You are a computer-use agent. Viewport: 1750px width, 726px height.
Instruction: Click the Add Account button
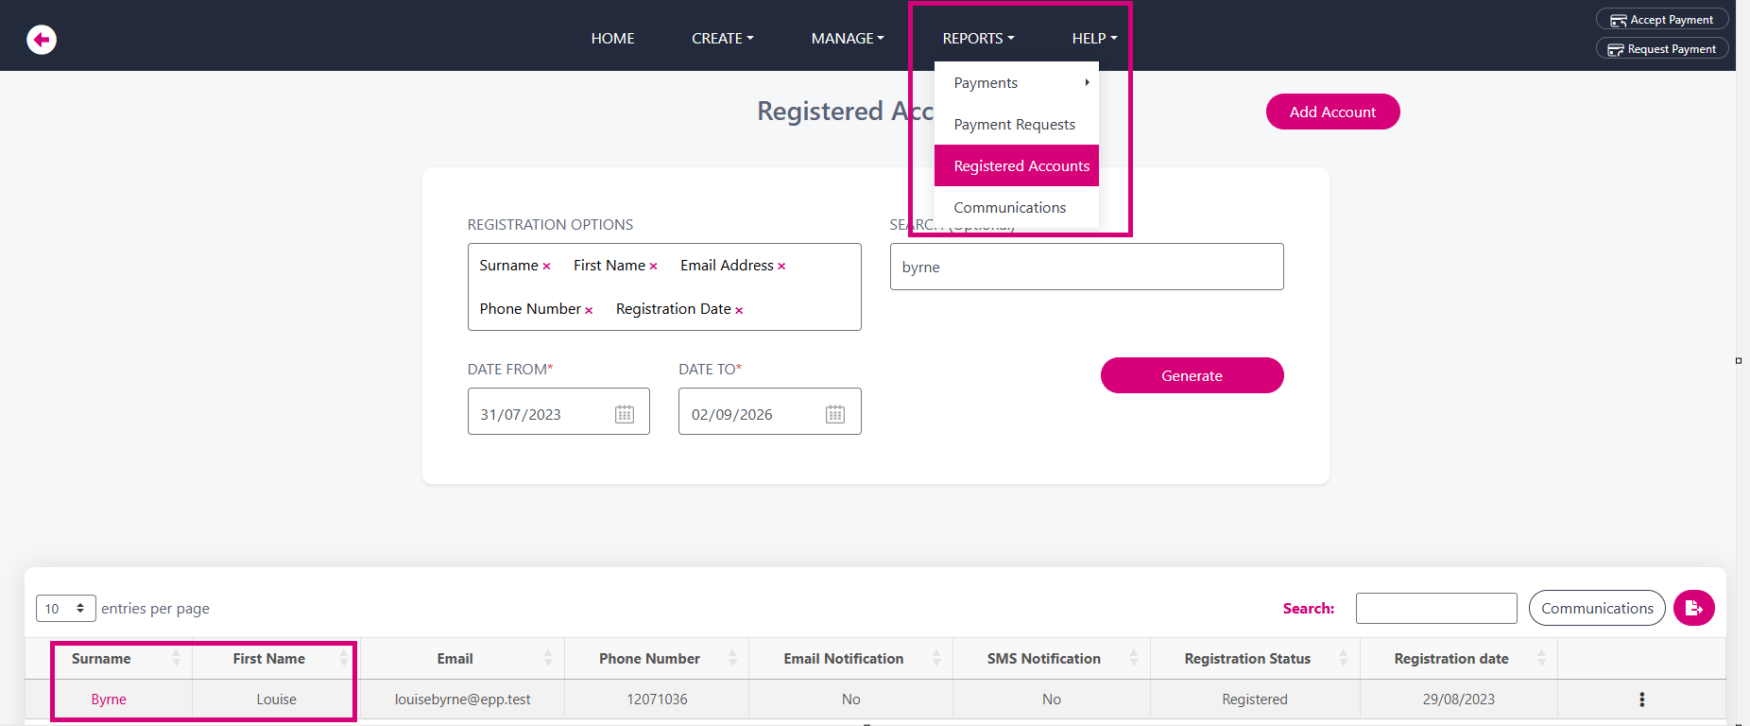[1332, 112]
